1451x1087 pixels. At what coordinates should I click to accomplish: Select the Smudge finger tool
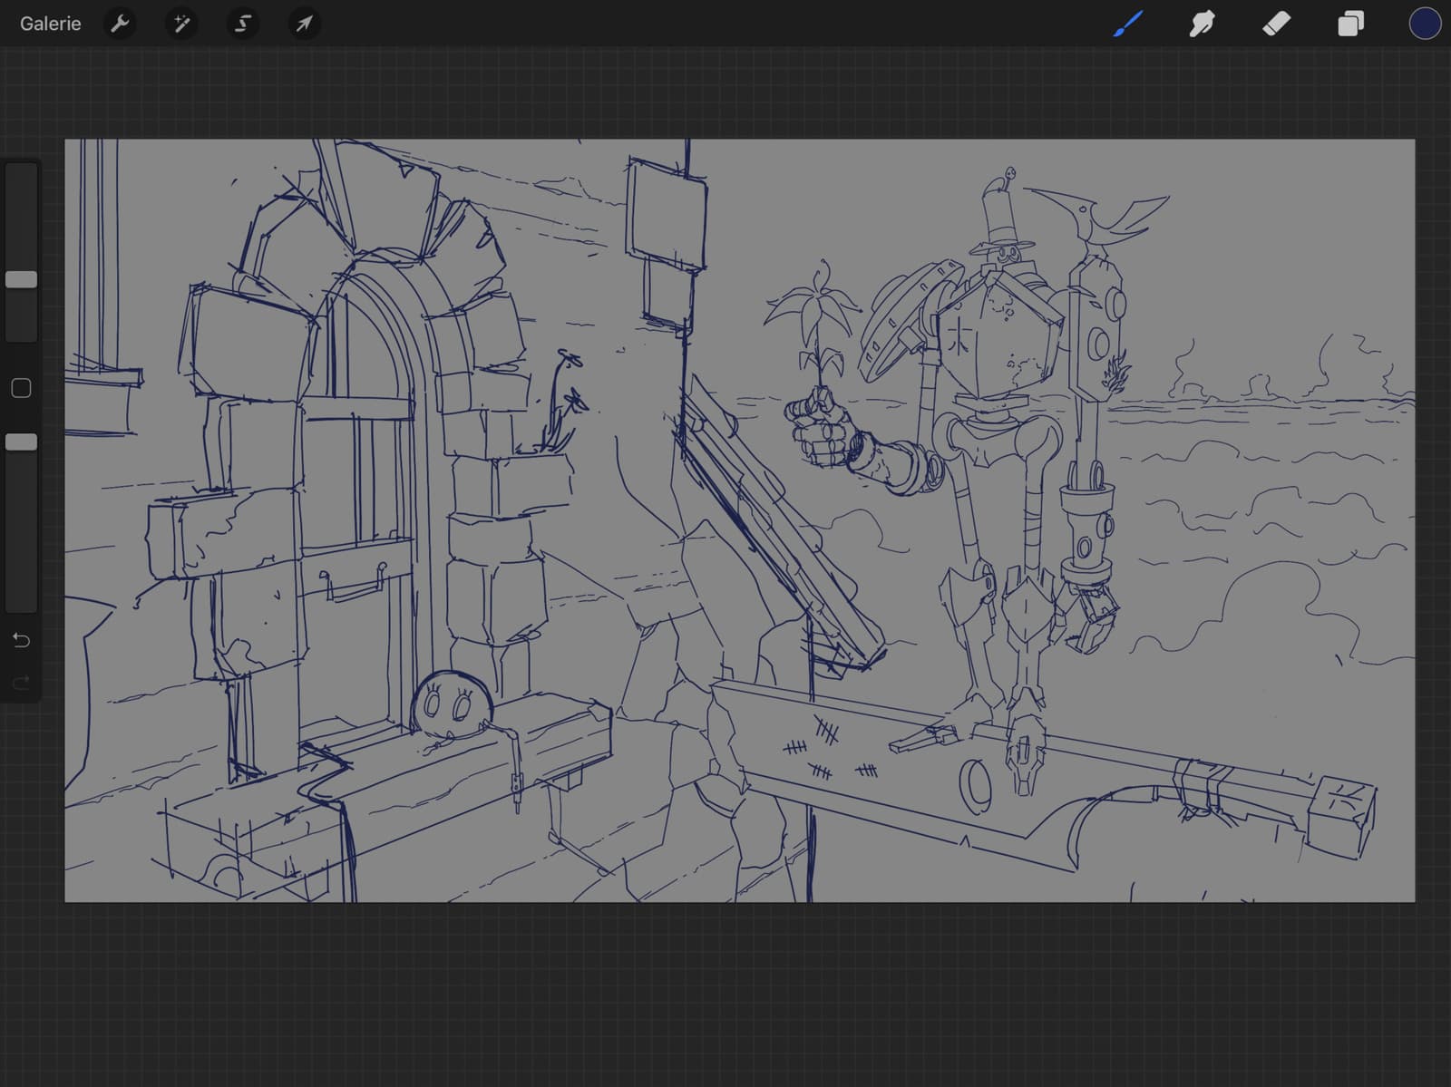point(1202,24)
